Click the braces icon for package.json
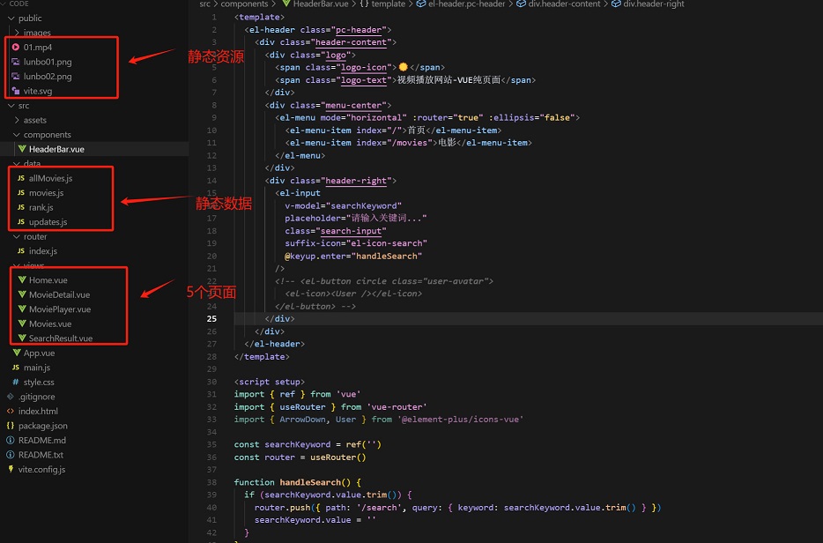The width and height of the screenshot is (823, 543). [10, 426]
